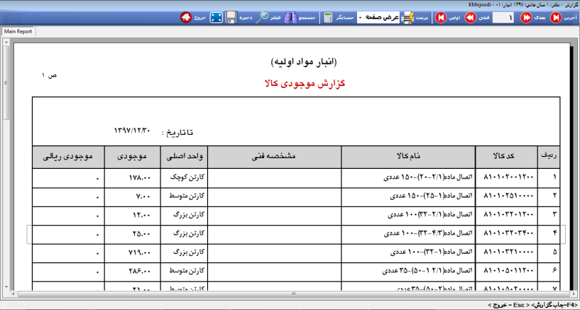Open Search (جستجو) with the binoculars icon

290,16
